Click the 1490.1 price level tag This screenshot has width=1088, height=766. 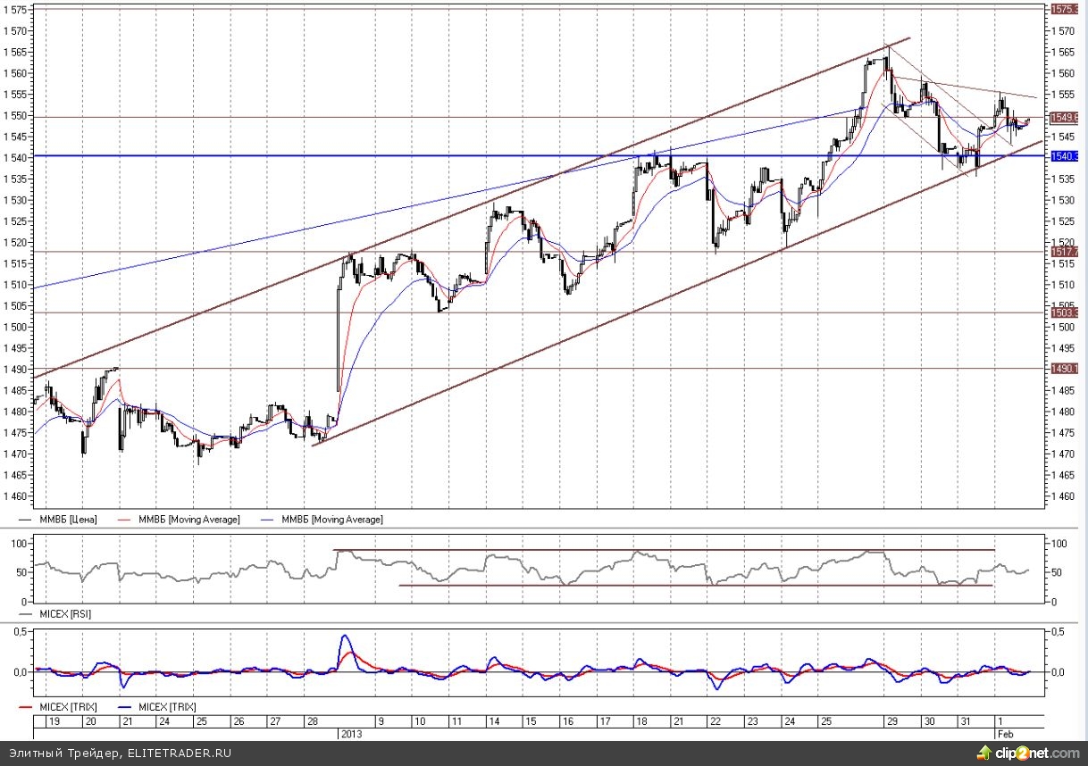click(x=1064, y=369)
